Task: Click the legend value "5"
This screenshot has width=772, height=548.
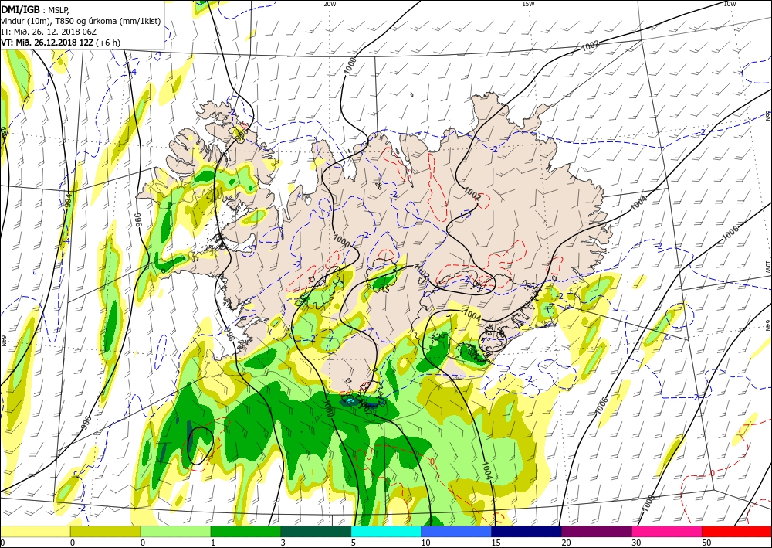Action: coord(353,543)
